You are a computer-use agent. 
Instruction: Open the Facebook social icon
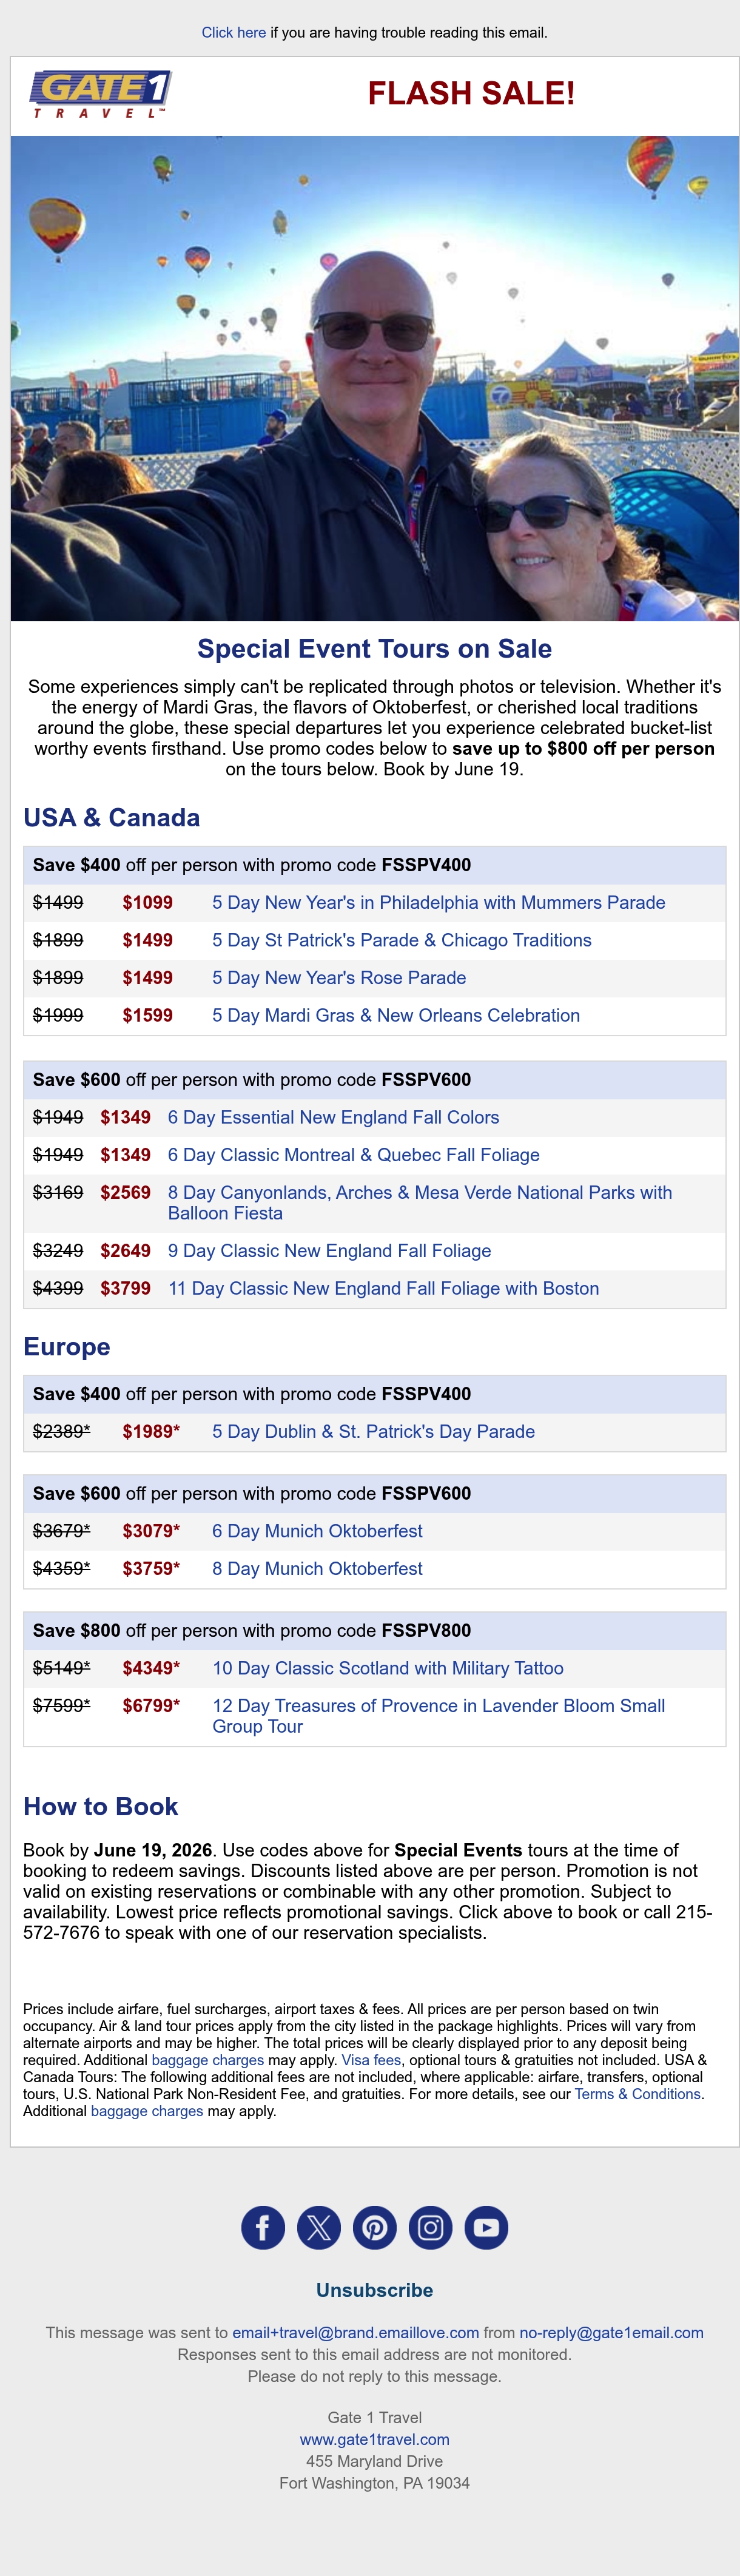[x=263, y=2227]
